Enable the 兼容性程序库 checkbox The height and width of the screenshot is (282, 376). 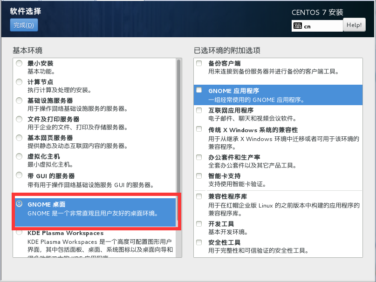tap(199, 196)
